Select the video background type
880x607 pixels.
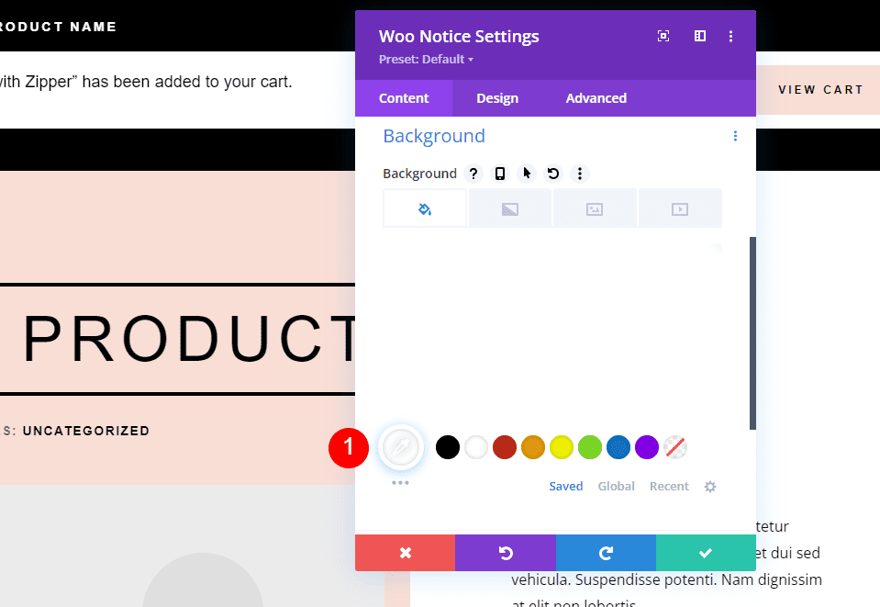(680, 208)
